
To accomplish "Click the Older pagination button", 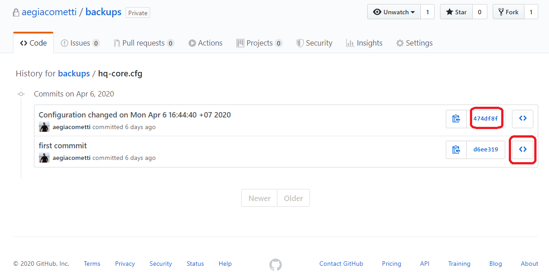I will click(x=293, y=198).
